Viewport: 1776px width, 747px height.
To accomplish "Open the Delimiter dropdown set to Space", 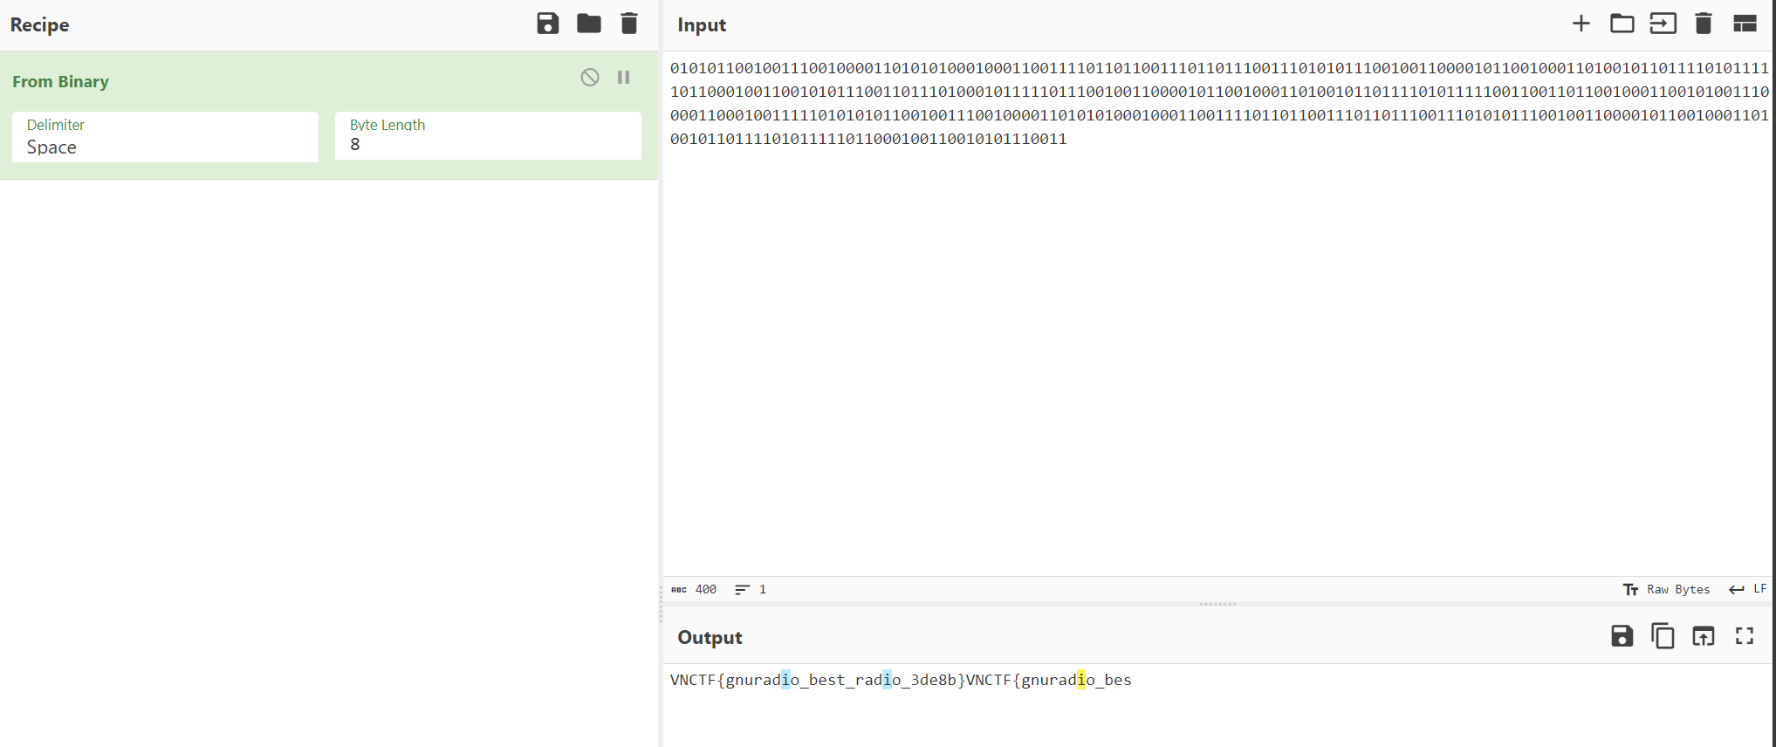I will coord(165,137).
